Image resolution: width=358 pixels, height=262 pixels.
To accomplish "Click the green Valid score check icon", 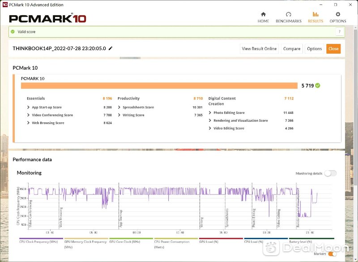I will pos(13,32).
